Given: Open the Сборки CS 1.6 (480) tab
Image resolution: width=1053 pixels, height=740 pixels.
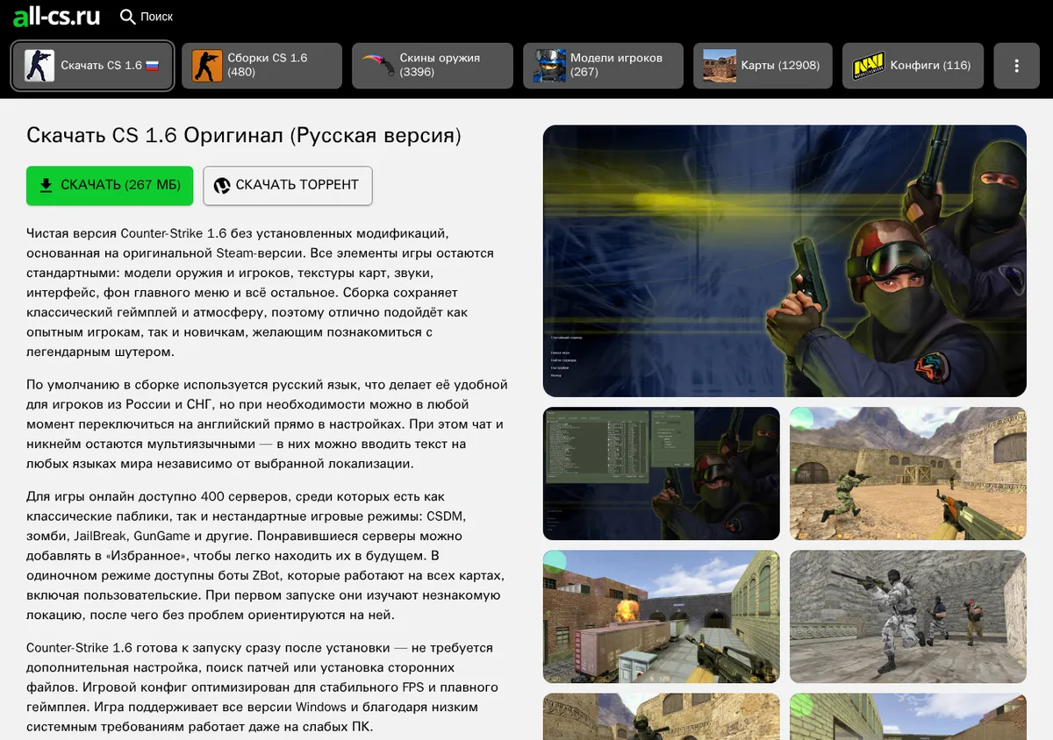Looking at the screenshot, I should 261,66.
